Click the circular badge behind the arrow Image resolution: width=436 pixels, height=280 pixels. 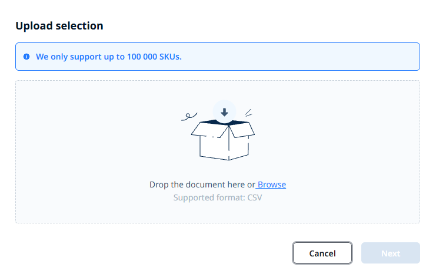(224, 112)
